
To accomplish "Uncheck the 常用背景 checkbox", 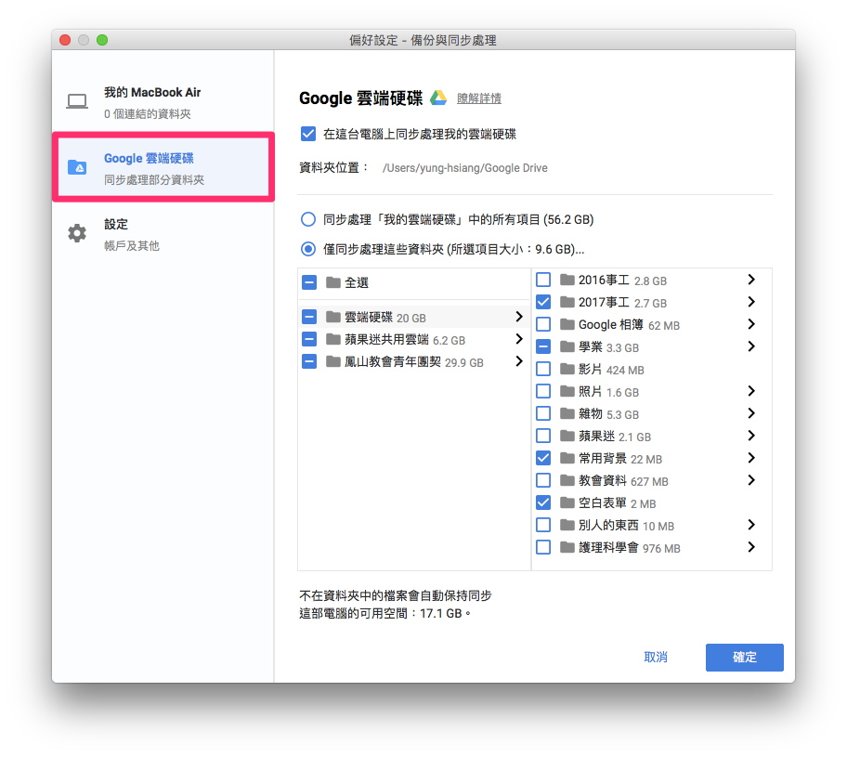I will click(543, 458).
